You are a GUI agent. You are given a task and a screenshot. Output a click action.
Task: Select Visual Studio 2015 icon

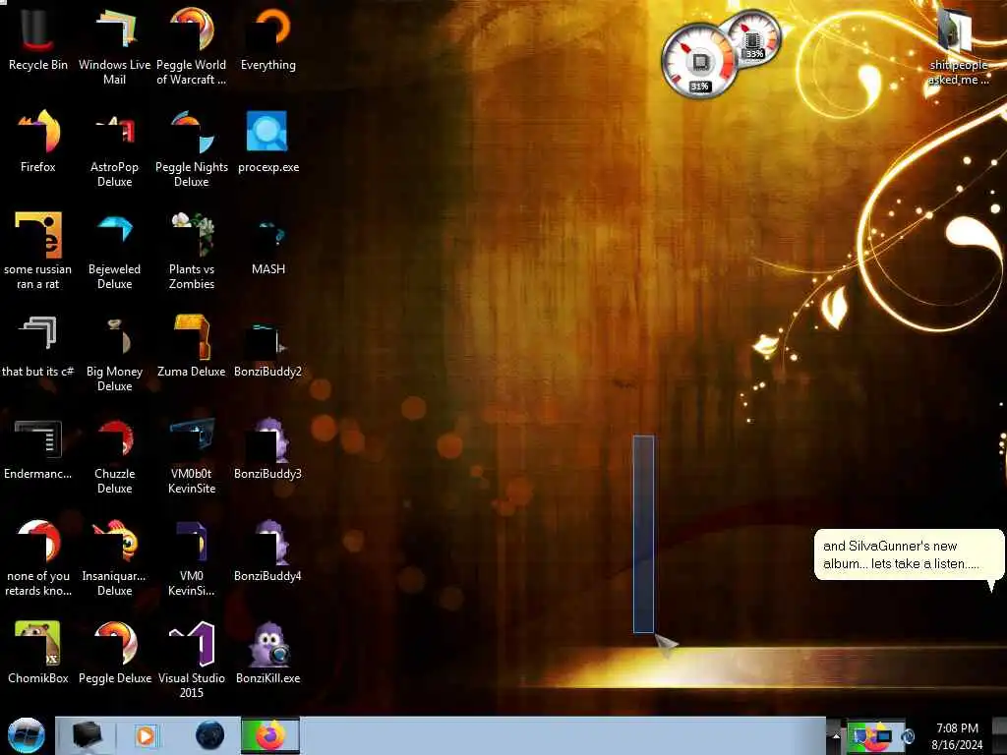pyautogui.click(x=192, y=660)
